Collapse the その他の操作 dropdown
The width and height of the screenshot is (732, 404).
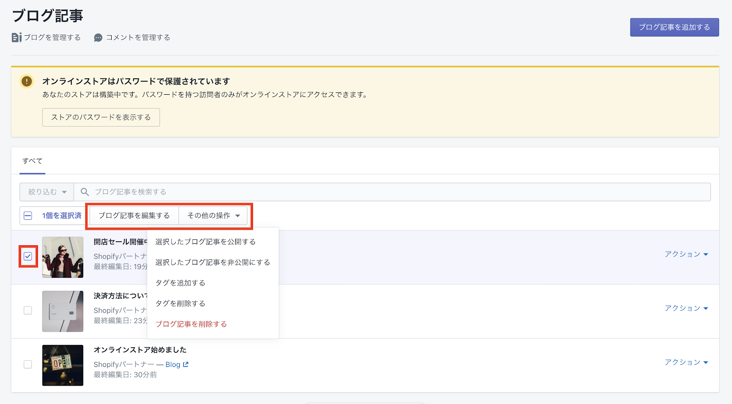[213, 215]
